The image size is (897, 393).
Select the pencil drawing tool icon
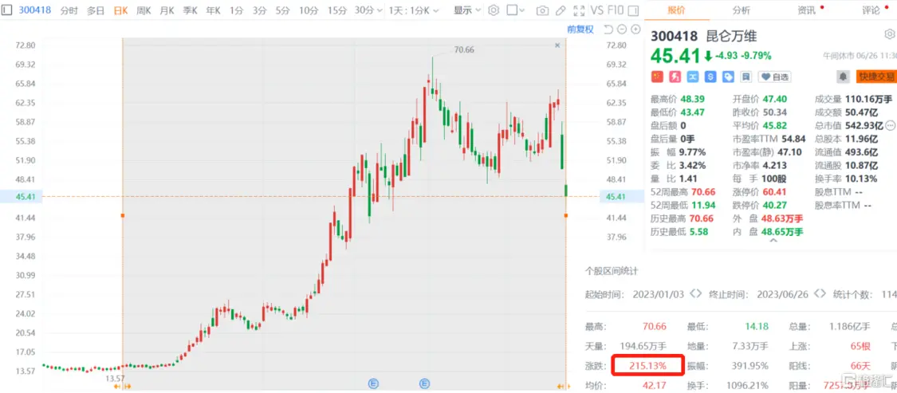pos(562,11)
